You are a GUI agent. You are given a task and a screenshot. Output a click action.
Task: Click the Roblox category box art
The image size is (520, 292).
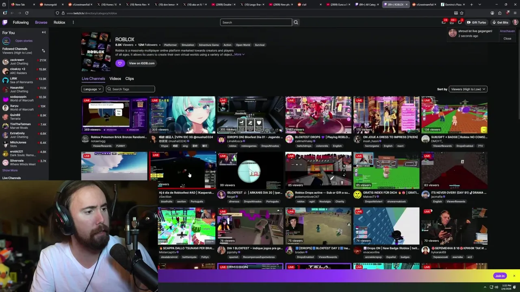pyautogui.click(x=96, y=52)
